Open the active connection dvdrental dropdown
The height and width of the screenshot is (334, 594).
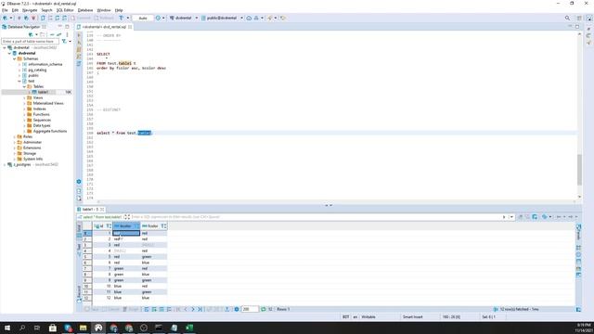click(184, 18)
